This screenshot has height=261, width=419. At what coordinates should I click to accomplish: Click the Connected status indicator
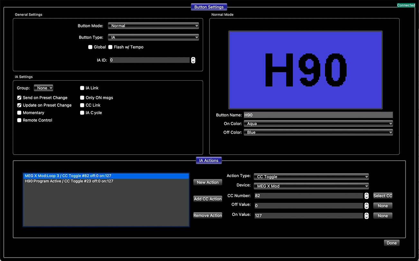(x=406, y=5)
